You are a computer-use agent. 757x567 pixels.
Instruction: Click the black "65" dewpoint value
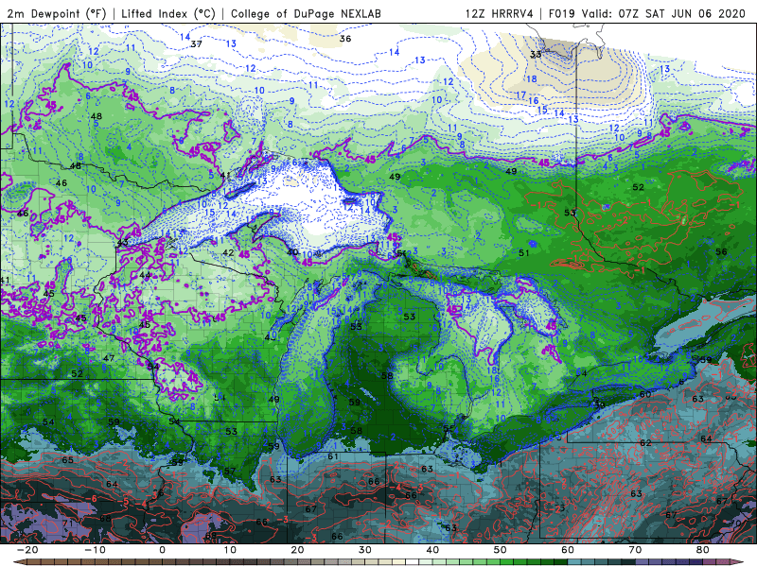pyautogui.click(x=67, y=460)
